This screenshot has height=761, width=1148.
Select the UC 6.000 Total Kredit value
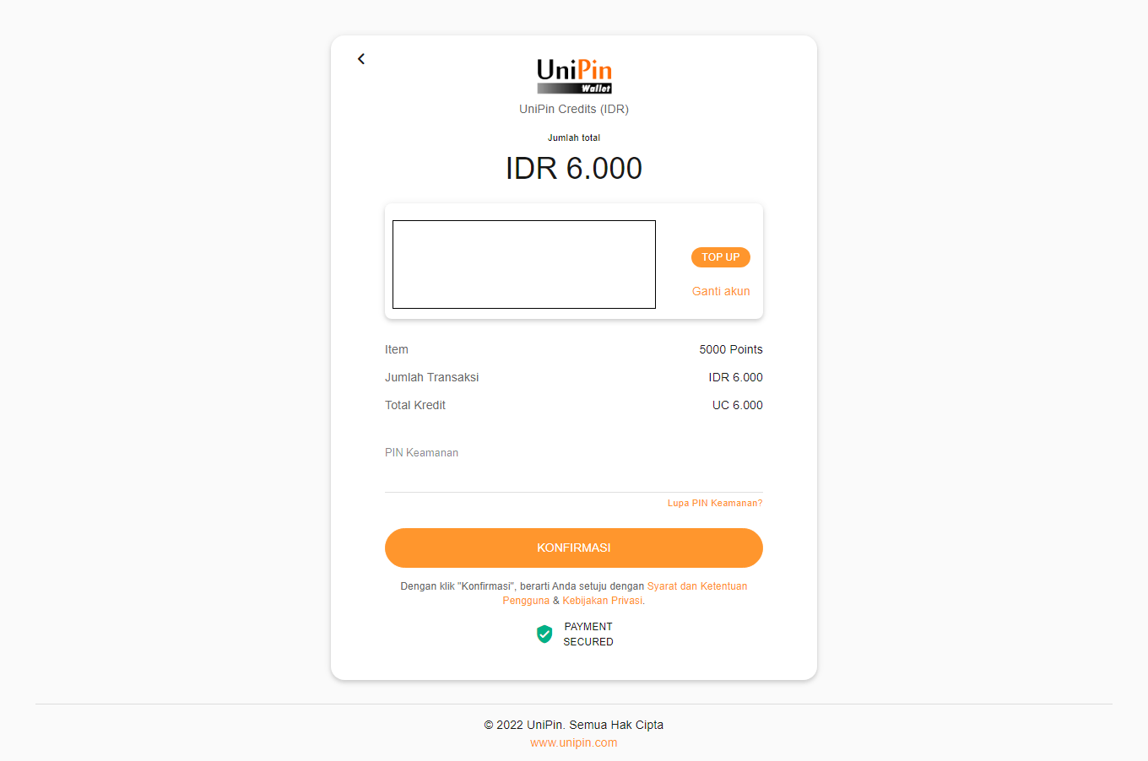pos(738,405)
